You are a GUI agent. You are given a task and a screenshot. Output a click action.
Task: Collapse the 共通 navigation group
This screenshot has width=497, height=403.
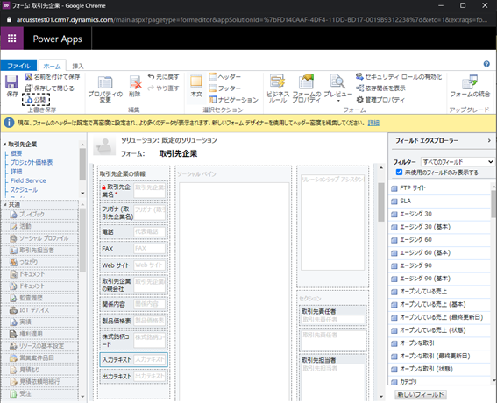coord(4,205)
